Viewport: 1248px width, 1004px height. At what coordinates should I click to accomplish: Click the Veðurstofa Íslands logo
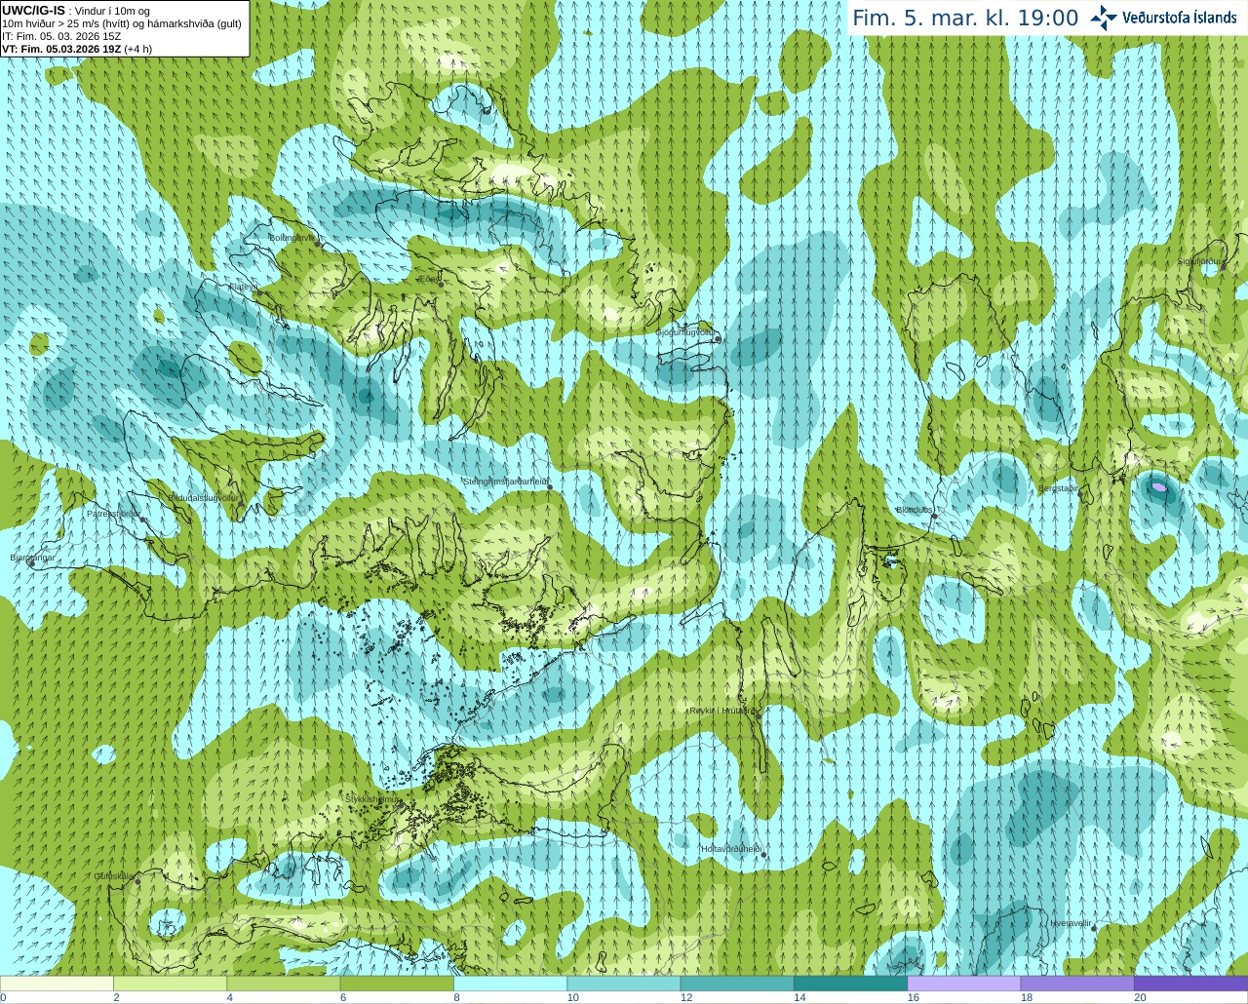coord(1164,18)
